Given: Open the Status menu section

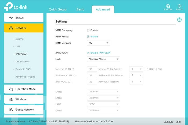Looking at the screenshot, I should (x=24, y=18).
